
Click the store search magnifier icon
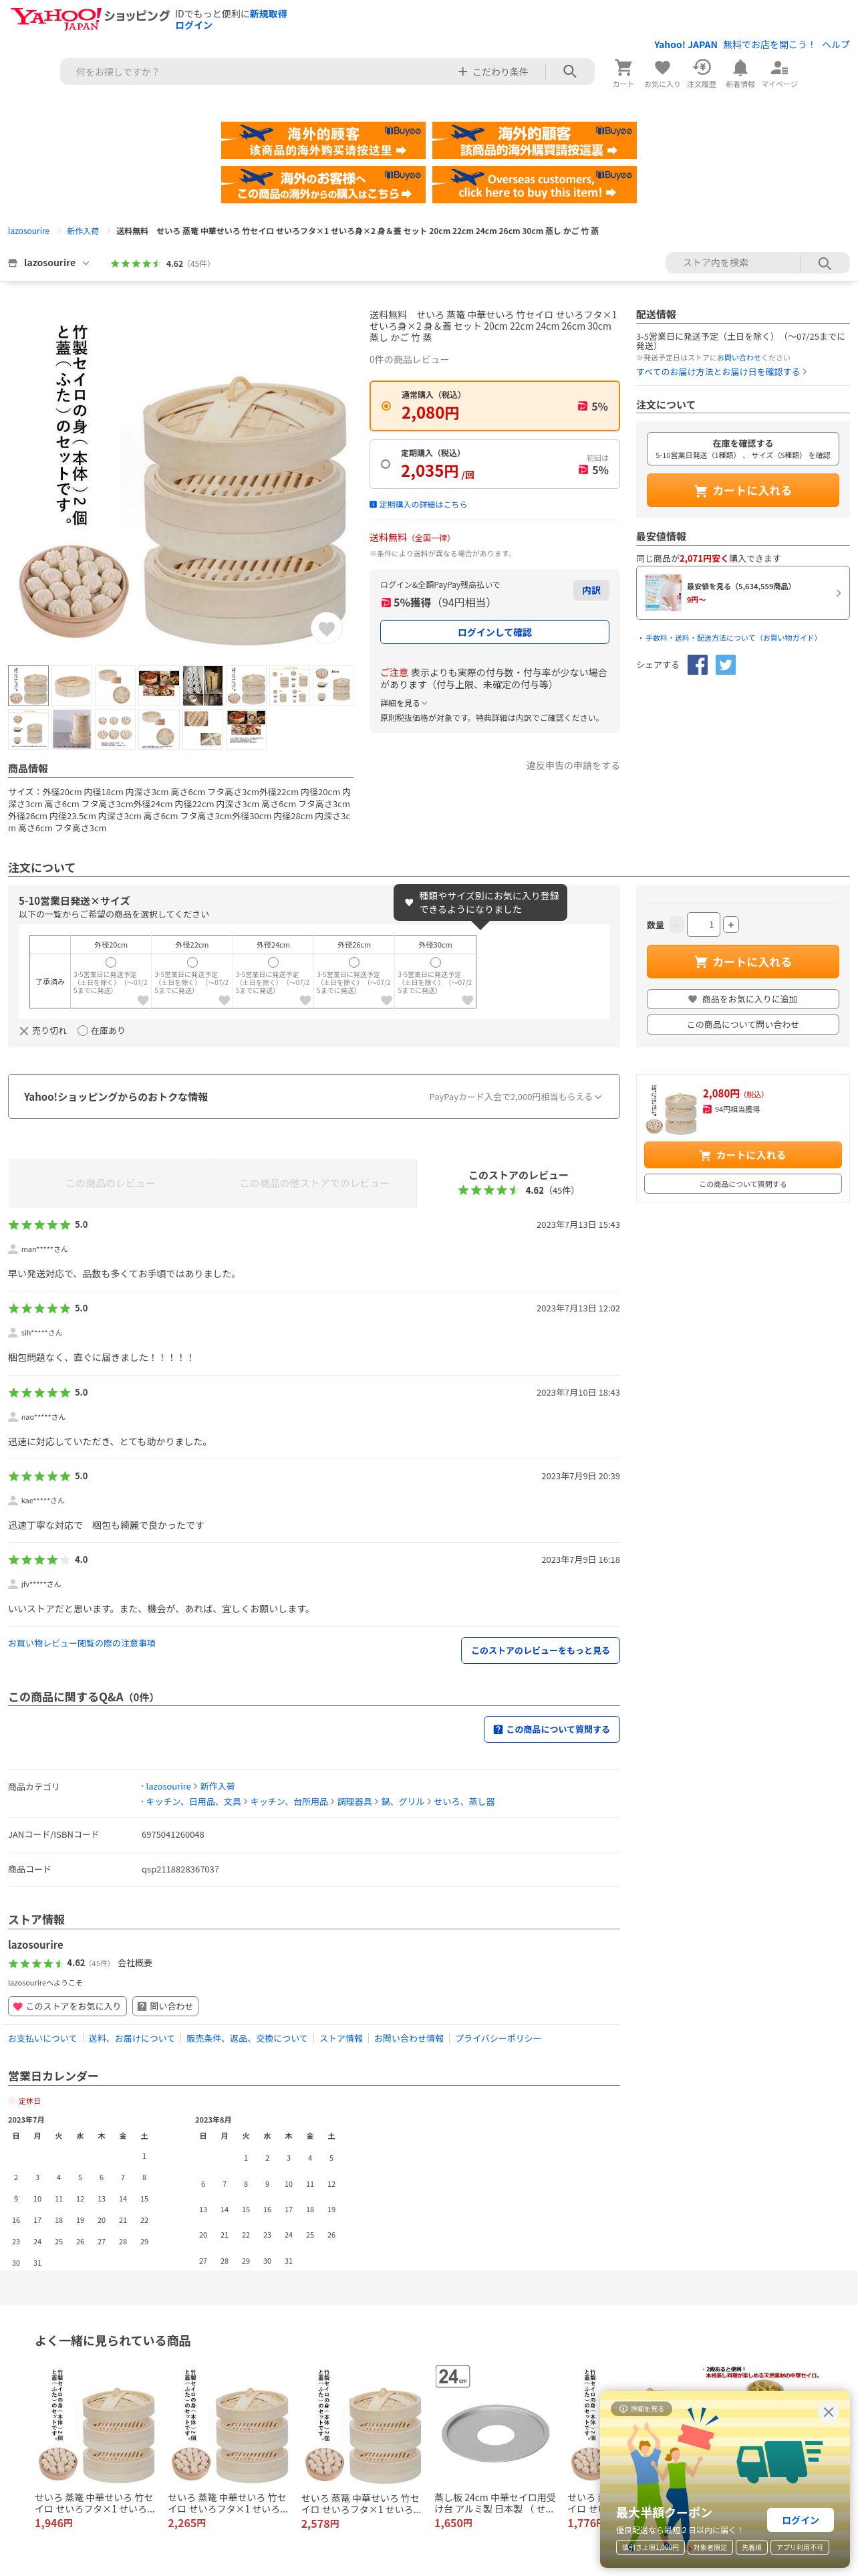[824, 263]
